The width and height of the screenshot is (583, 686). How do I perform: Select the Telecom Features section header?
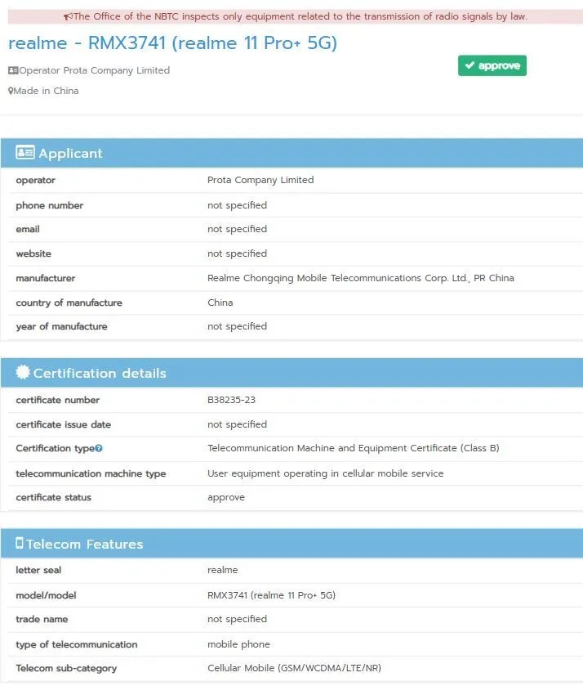pos(291,544)
